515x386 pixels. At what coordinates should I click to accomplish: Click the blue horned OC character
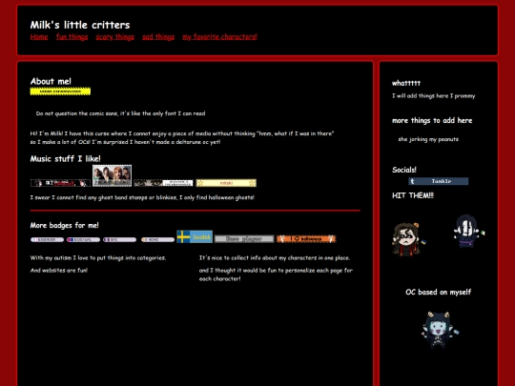439,330
